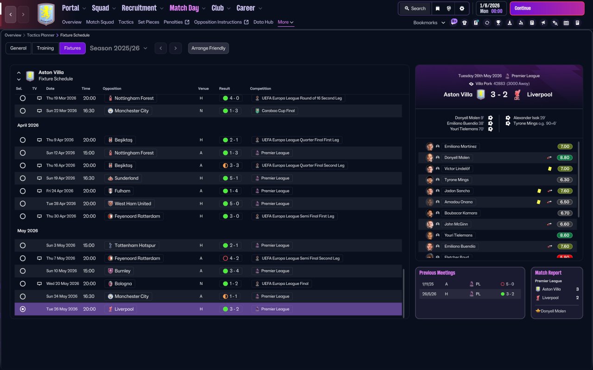Open the bookmark icon beside Search
Screen dimensions: 593x370
click(x=437, y=8)
